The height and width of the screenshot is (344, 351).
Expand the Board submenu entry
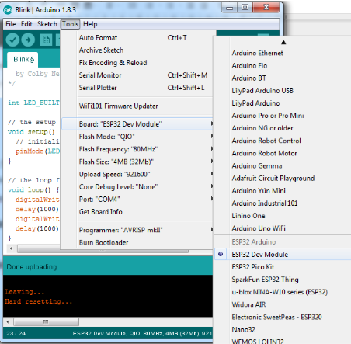point(137,124)
